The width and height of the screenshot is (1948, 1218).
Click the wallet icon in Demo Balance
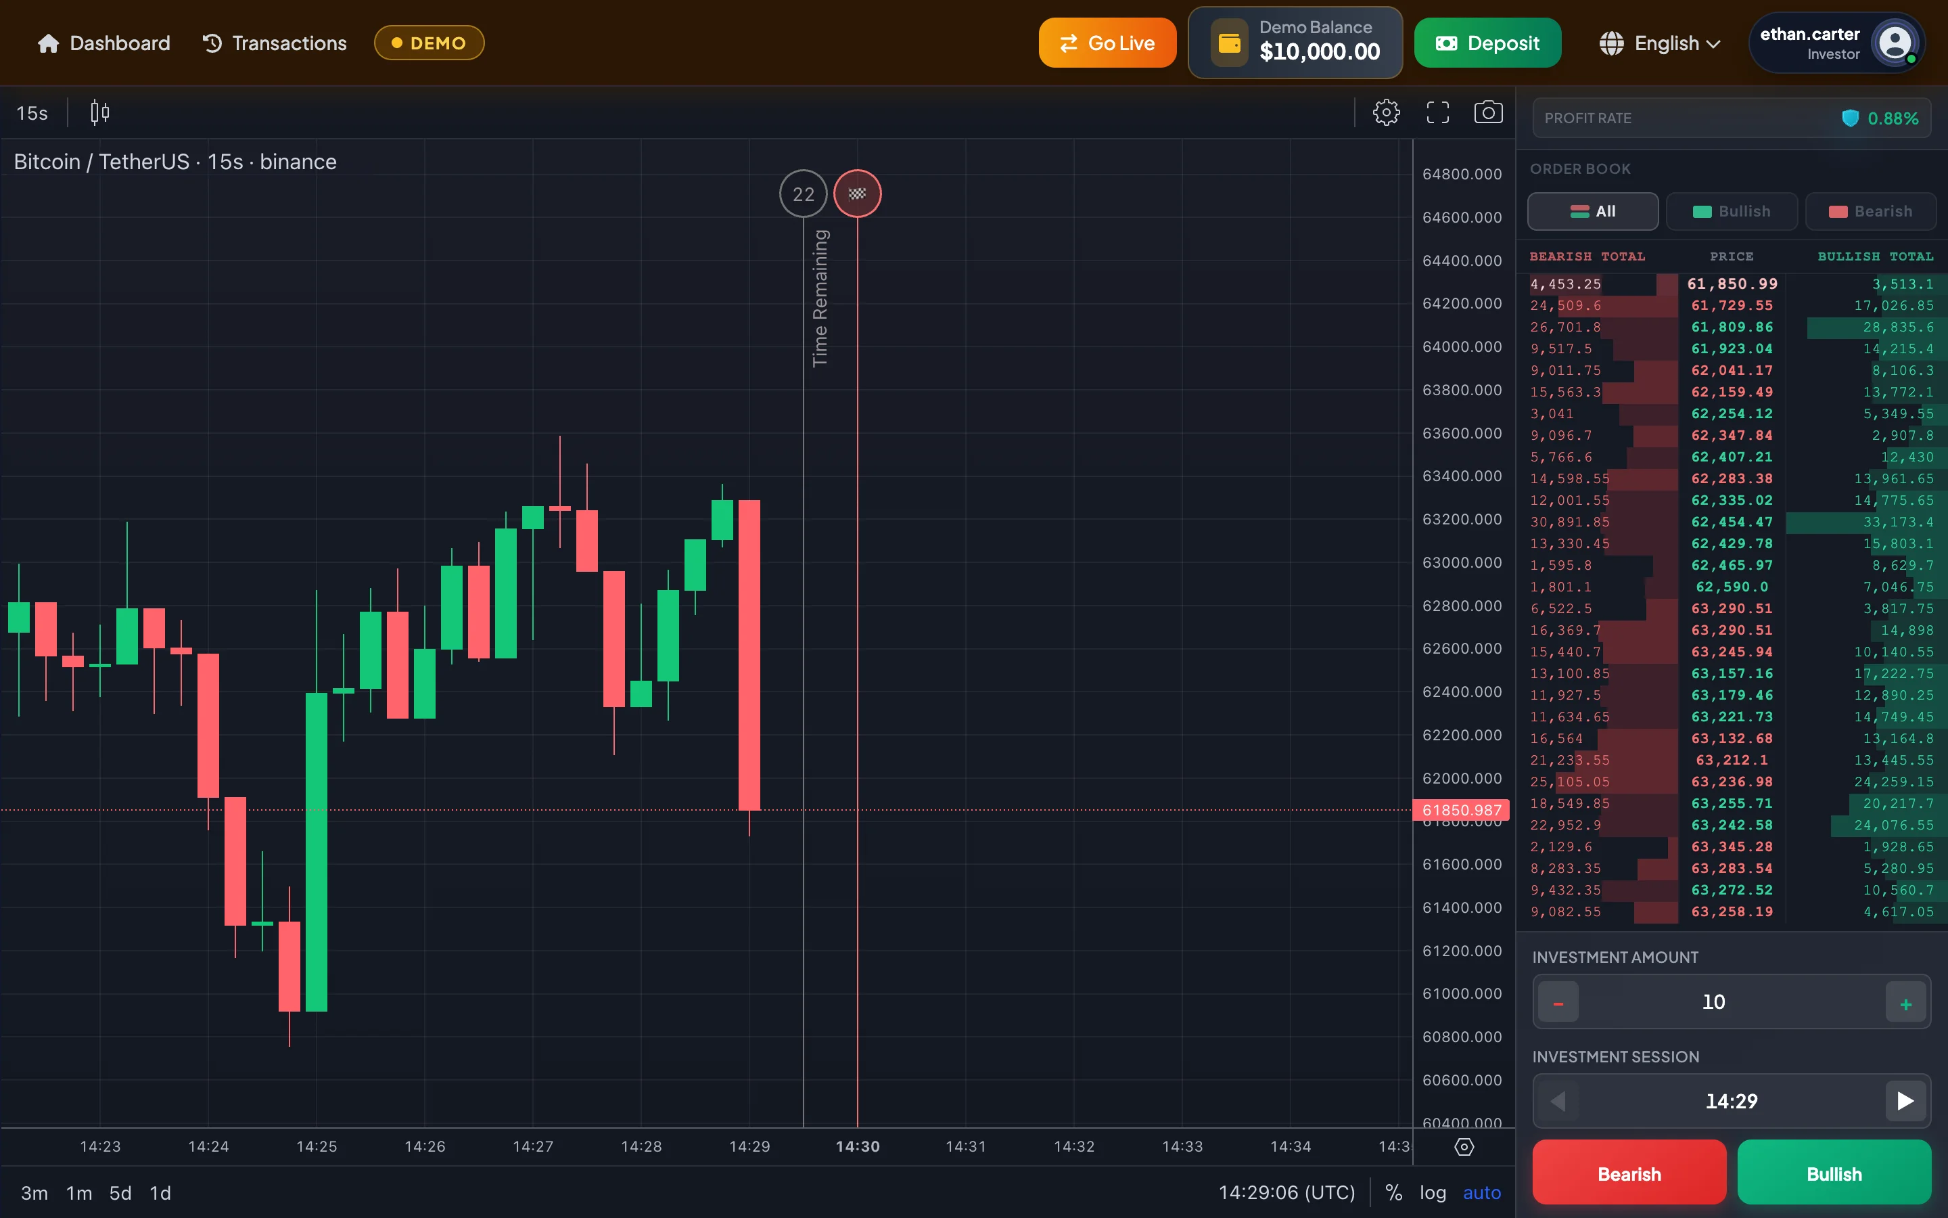1229,43
